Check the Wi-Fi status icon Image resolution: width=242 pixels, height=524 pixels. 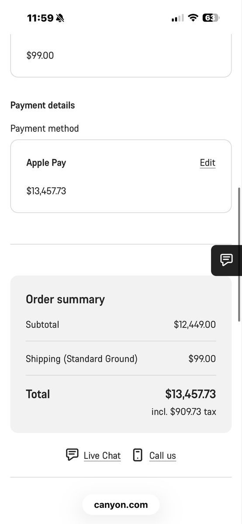pyautogui.click(x=193, y=18)
